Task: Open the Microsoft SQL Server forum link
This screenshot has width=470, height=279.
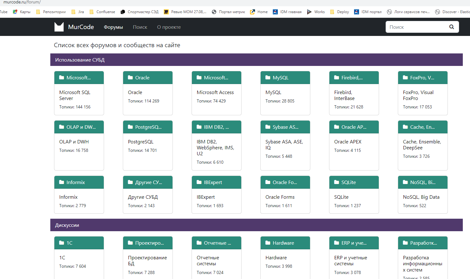Action: tap(75, 95)
